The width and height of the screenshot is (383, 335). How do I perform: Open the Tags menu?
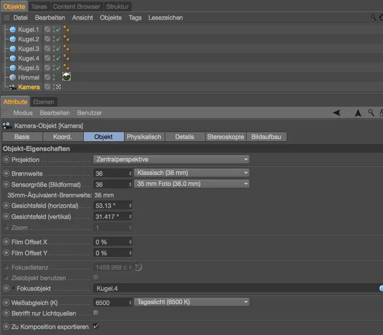(x=135, y=18)
